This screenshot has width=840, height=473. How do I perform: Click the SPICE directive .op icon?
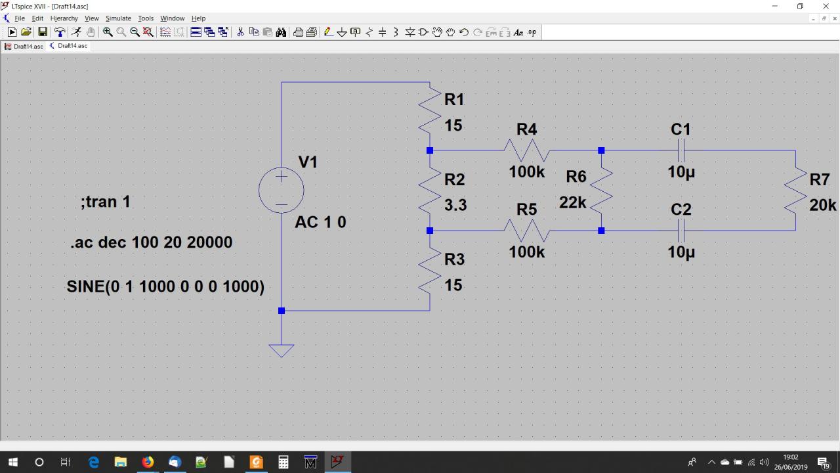tap(532, 32)
